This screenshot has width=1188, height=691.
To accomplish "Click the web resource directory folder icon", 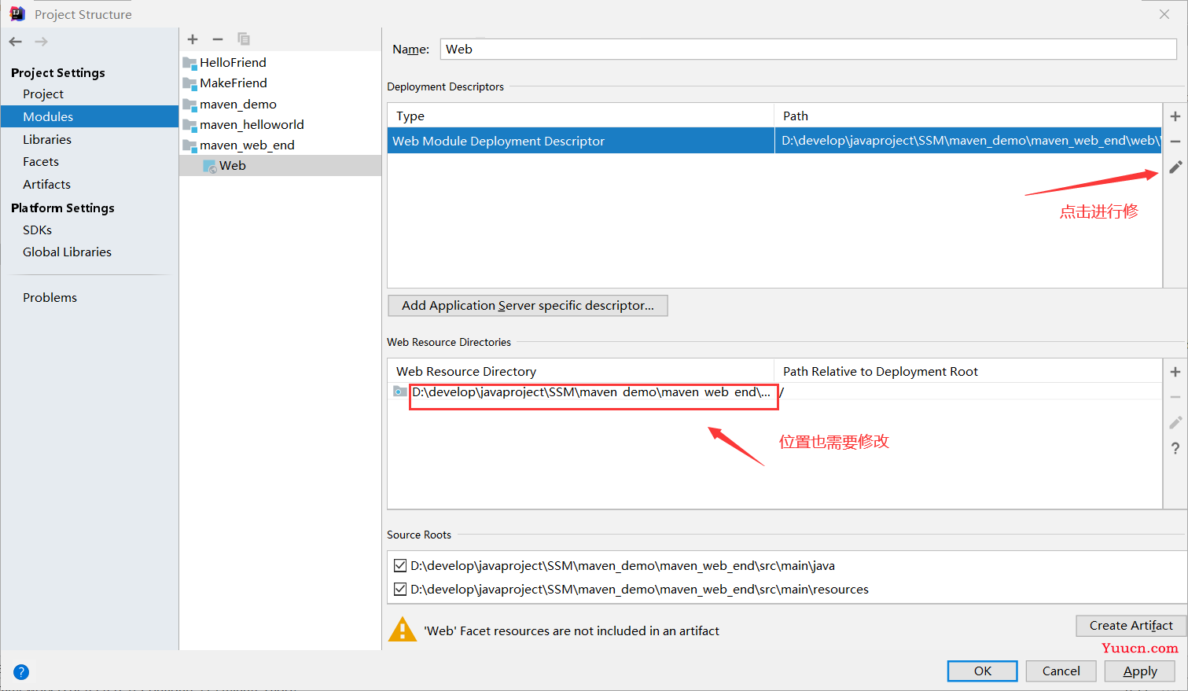I will 400,391.
